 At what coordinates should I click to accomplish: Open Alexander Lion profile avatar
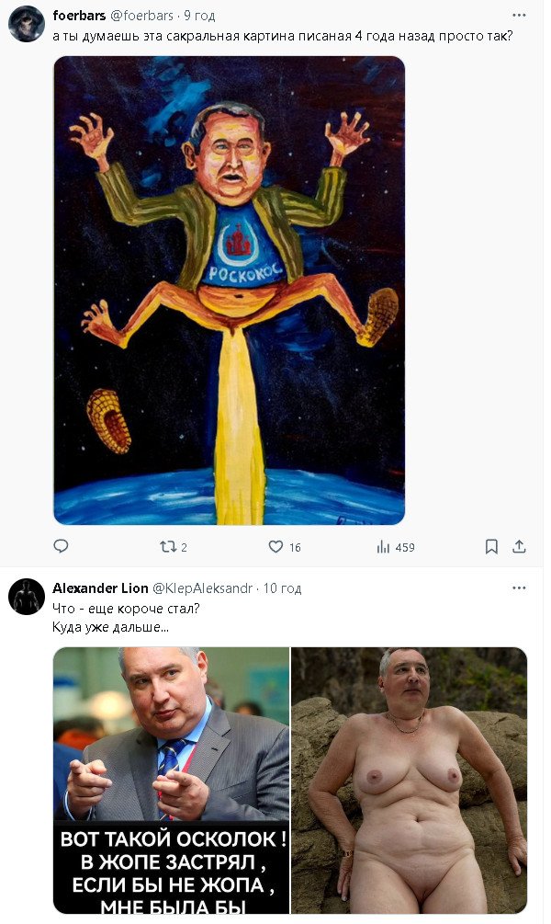click(x=27, y=597)
